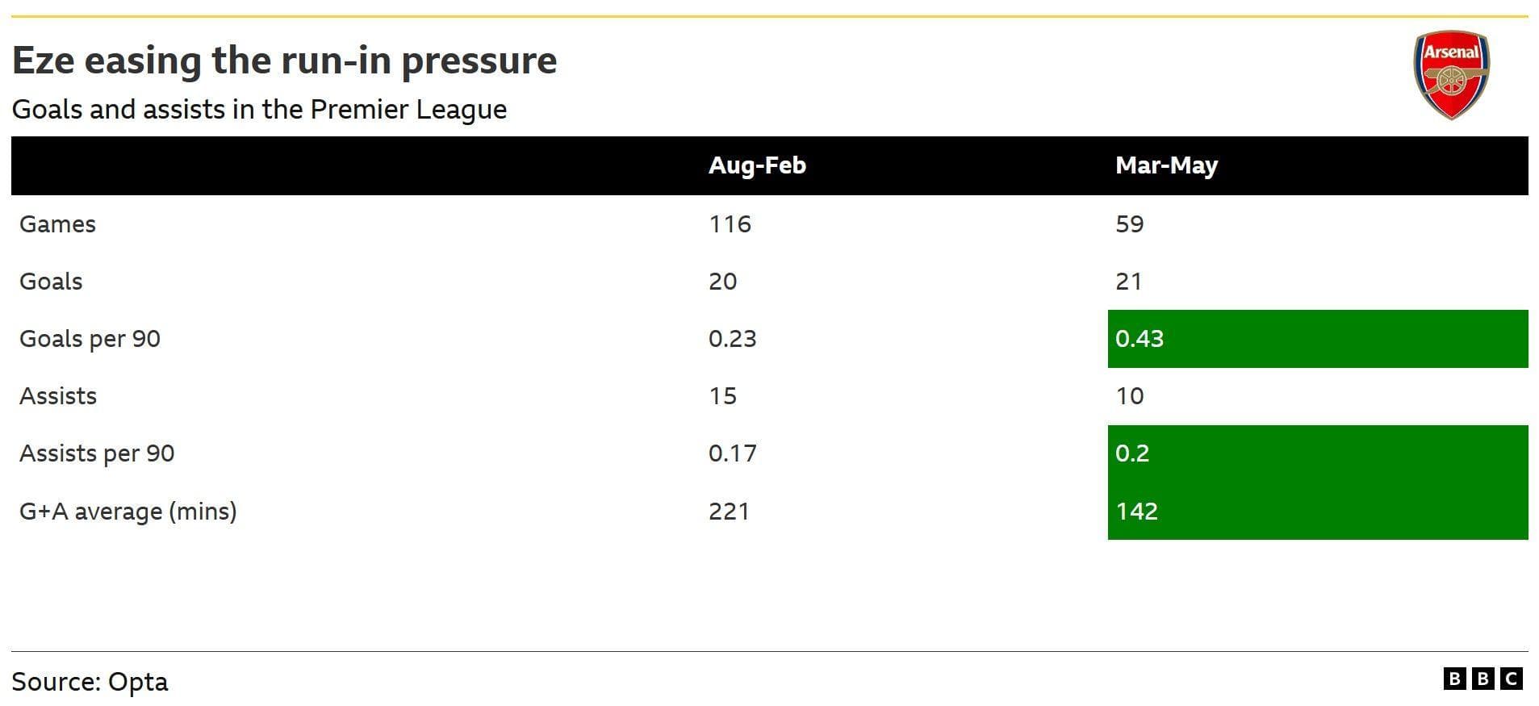
Task: Click the green 142 G+A average cell
Action: pyautogui.click(x=1317, y=511)
